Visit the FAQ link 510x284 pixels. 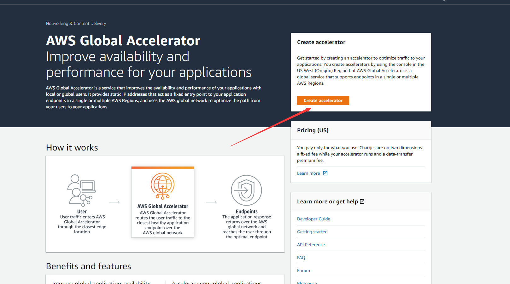[301, 258]
